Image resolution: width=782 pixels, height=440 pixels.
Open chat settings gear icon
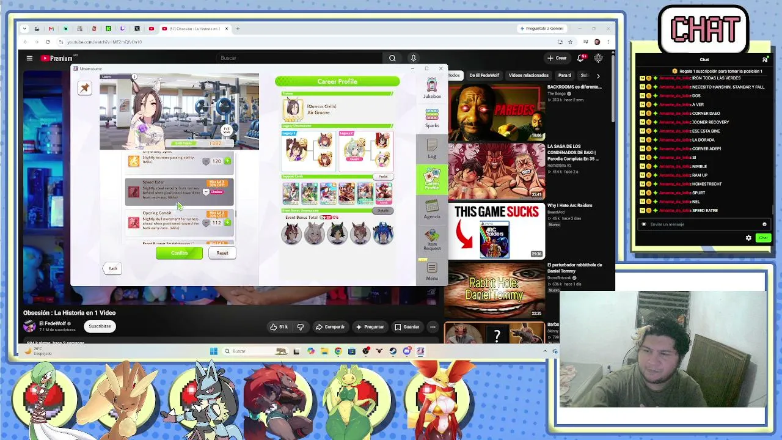point(749,238)
